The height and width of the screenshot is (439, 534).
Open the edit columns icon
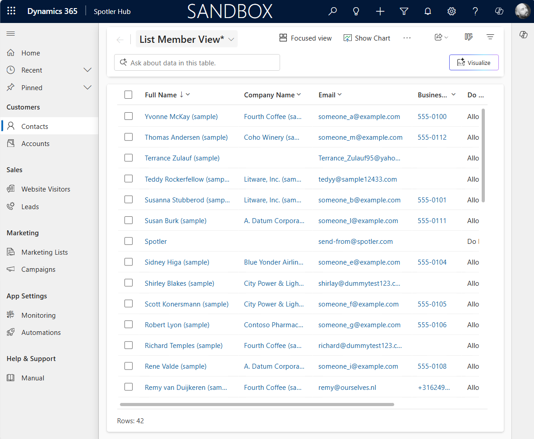(x=469, y=37)
